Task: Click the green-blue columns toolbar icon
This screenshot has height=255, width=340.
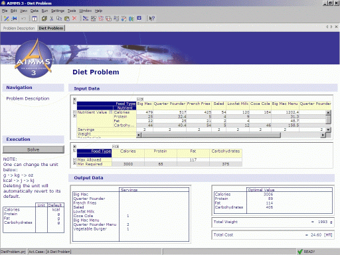Action: 131,19
